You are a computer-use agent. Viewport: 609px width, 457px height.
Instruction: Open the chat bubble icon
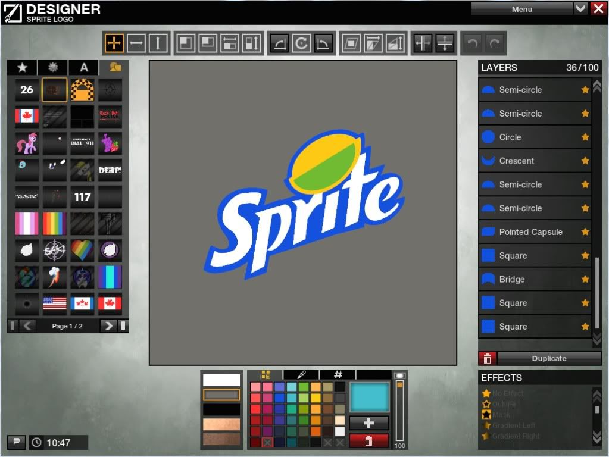(x=17, y=442)
